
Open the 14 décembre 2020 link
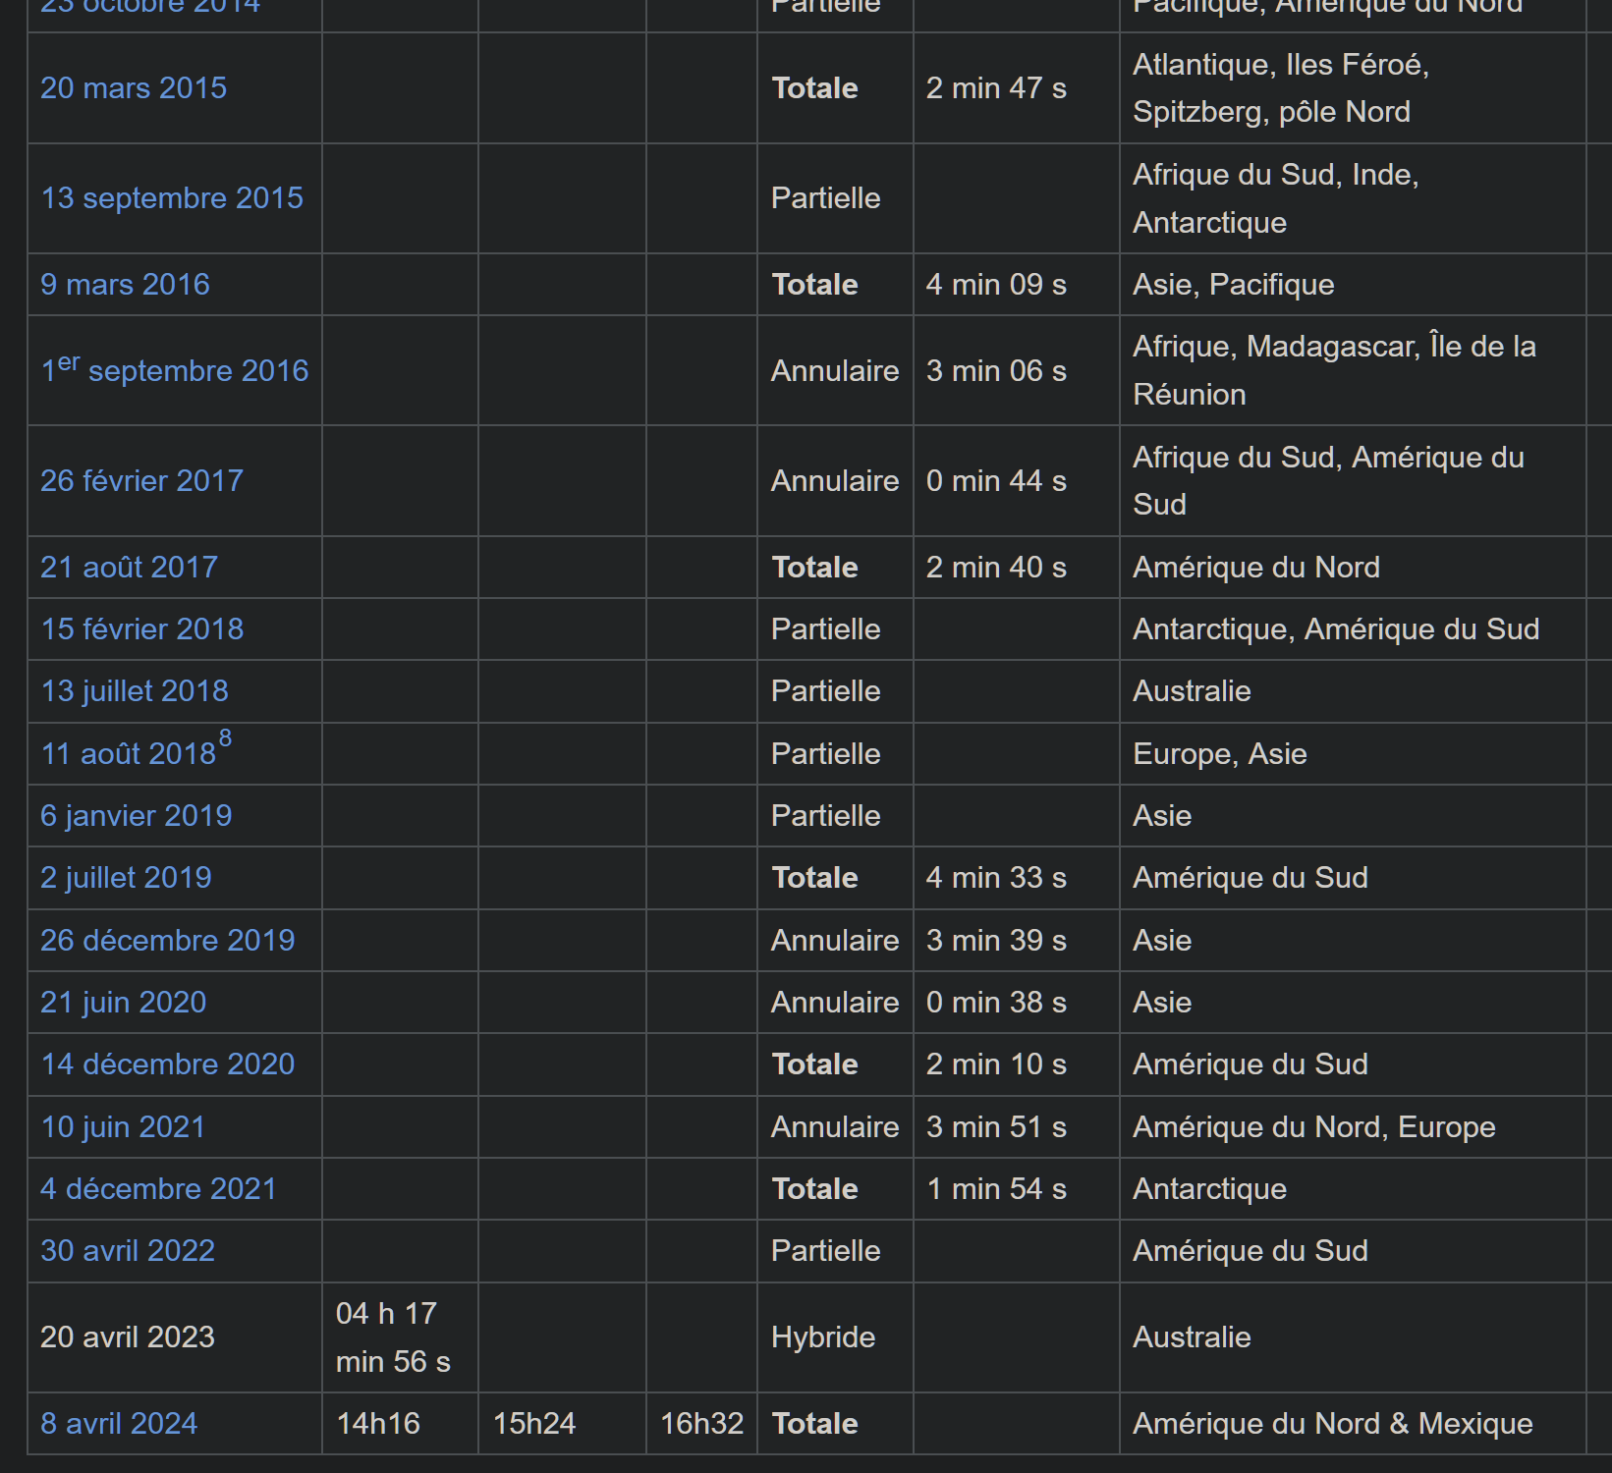click(x=167, y=1064)
